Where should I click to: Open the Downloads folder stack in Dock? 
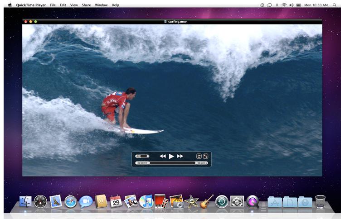point(305,202)
